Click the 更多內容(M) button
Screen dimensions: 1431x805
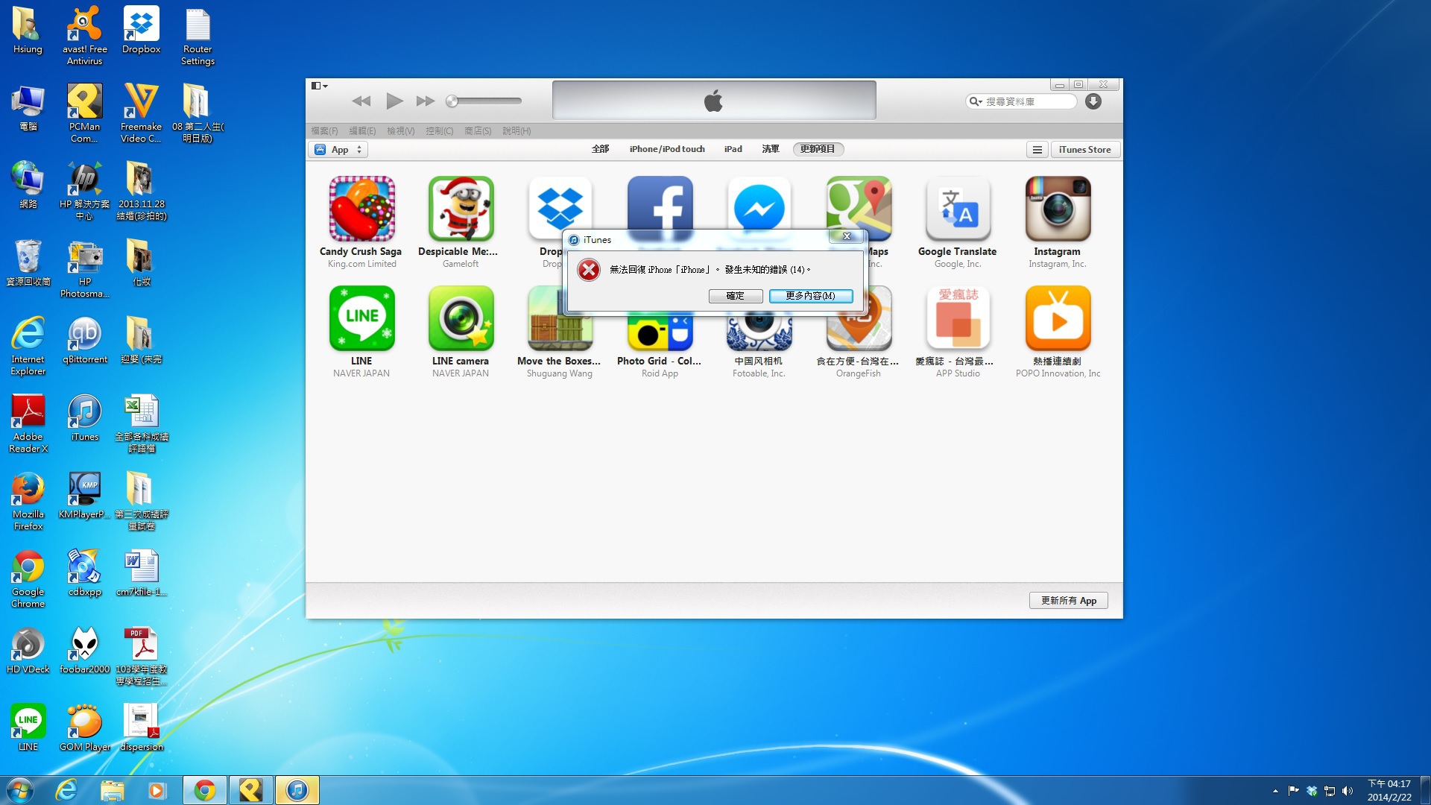(811, 296)
